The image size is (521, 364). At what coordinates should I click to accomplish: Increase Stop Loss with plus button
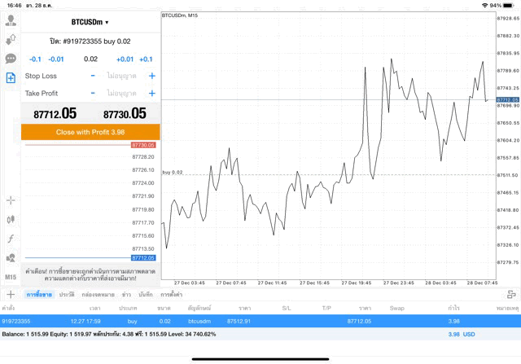(x=151, y=76)
